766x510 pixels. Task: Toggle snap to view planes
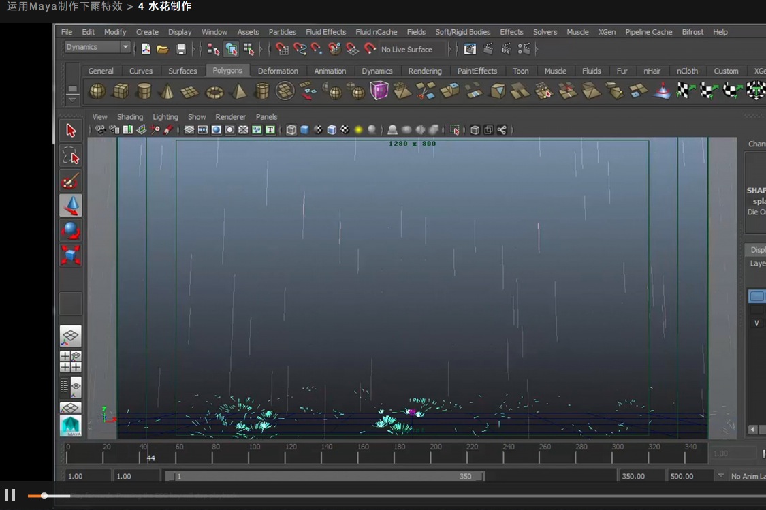click(352, 49)
